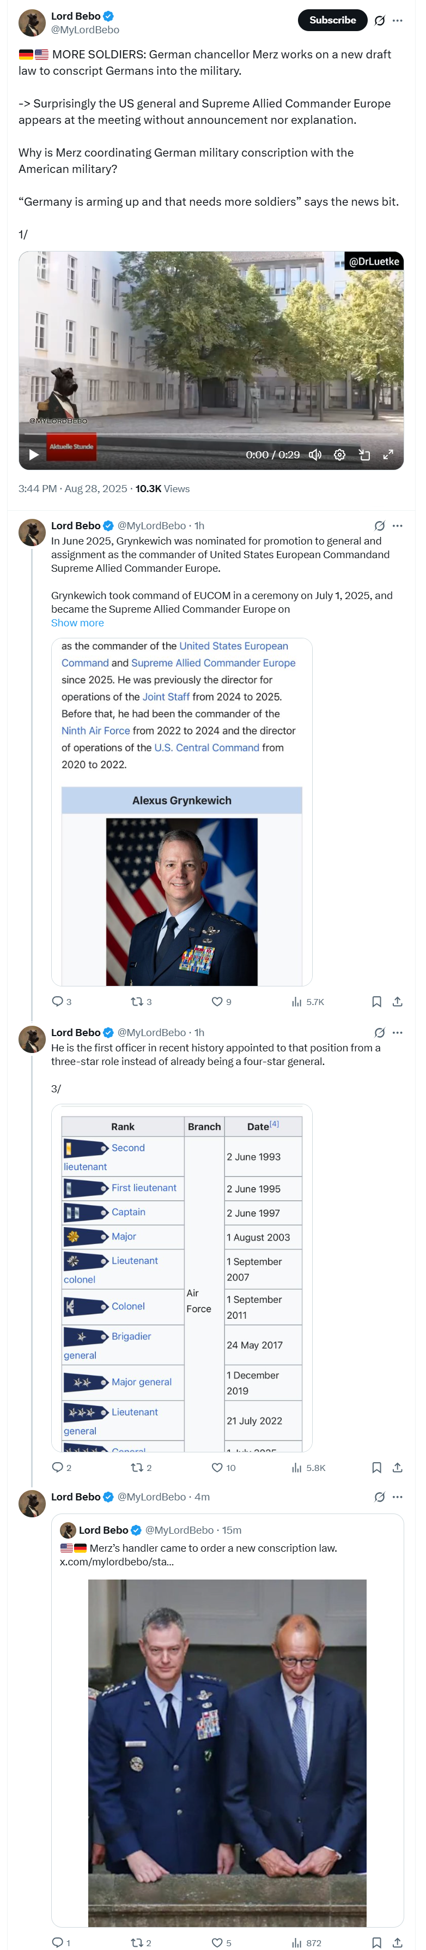Seek along the video progress bar
Image resolution: width=426 pixels, height=1950 pixels.
click(211, 437)
